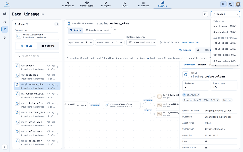The image size is (243, 152).
Task: Open the All observed runs dropdown
Action: tap(142, 42)
